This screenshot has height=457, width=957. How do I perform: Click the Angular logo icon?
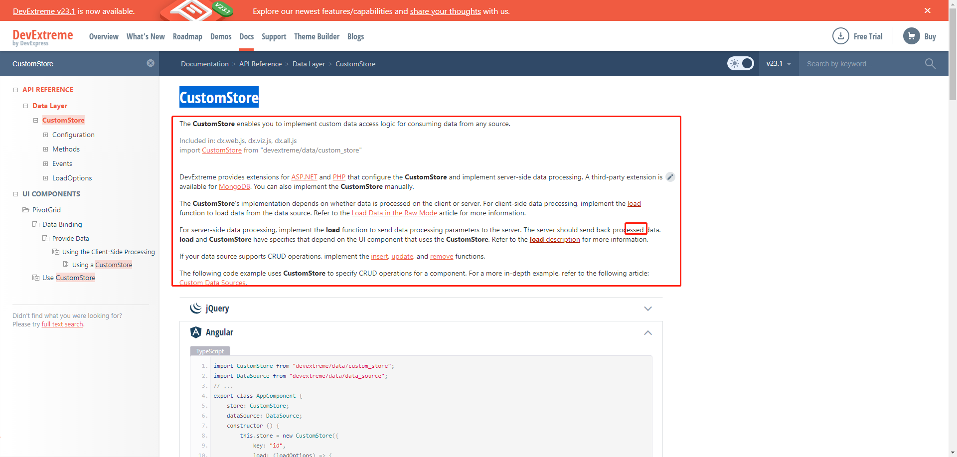(x=196, y=332)
